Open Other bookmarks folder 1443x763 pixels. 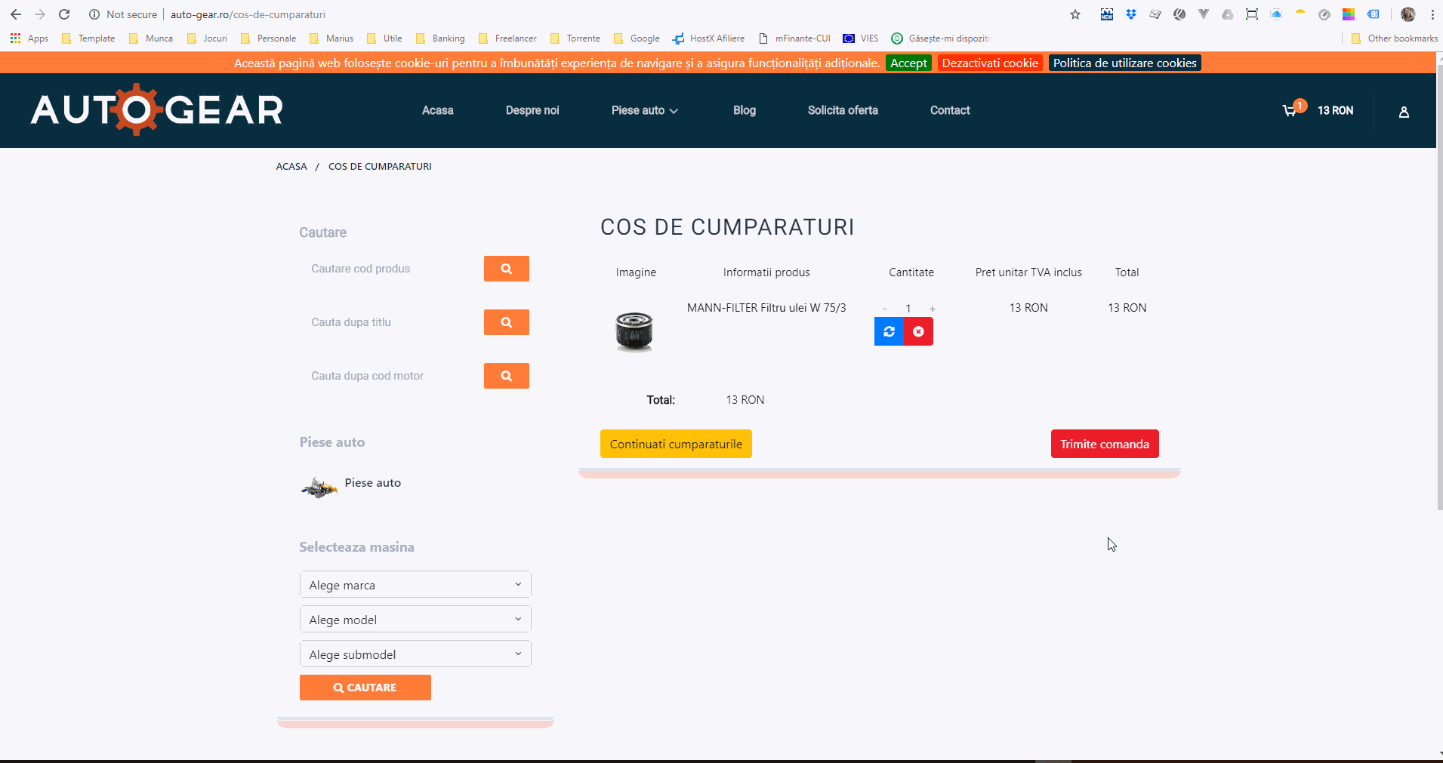click(1394, 38)
